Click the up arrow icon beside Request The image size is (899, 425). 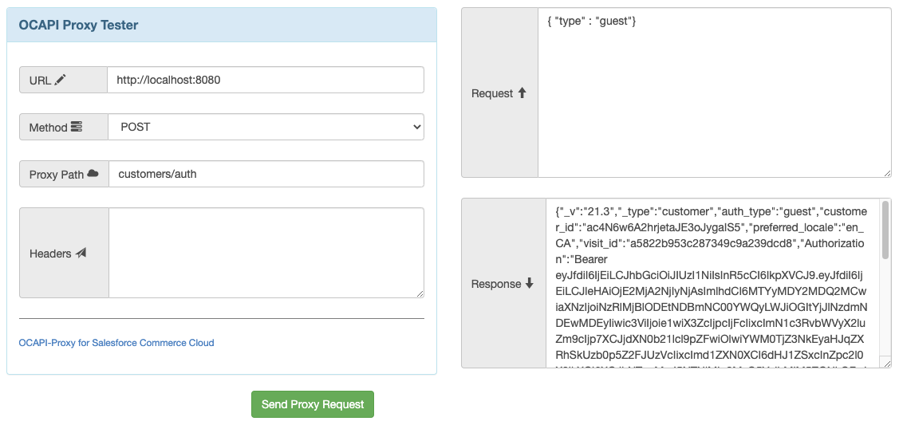pyautogui.click(x=522, y=92)
